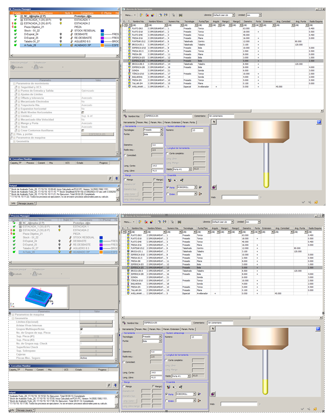Tick the Exten. checkbox in upper Ensamble group
The height and width of the screenshot is (417, 333).
click(x=167, y=194)
